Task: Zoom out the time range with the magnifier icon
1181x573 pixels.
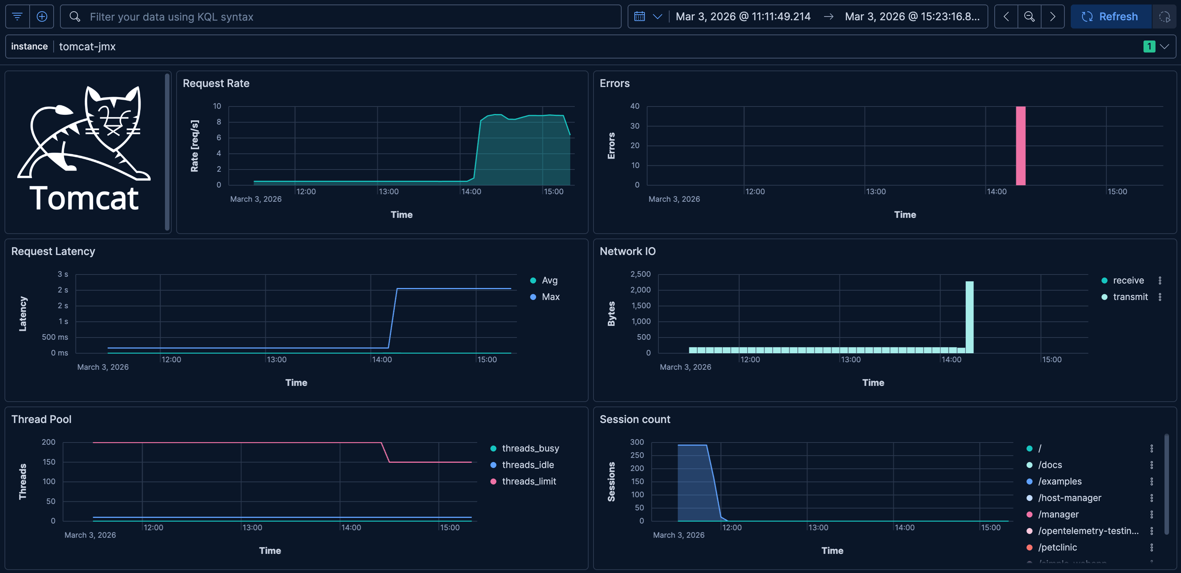Action: coord(1029,16)
